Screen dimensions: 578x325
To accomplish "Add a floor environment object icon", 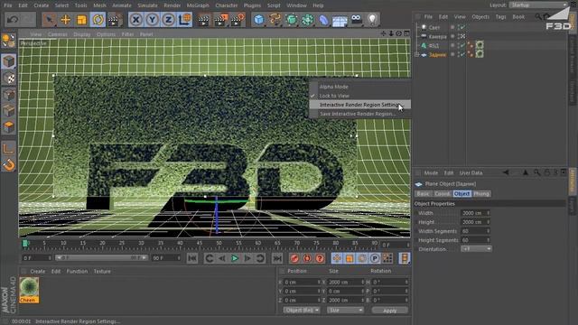I will click(340, 20).
